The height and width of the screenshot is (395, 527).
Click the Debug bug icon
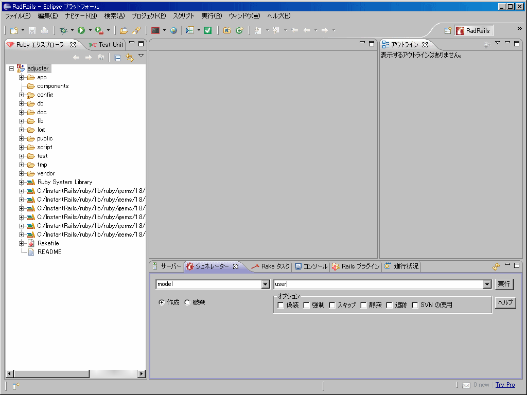coord(63,30)
